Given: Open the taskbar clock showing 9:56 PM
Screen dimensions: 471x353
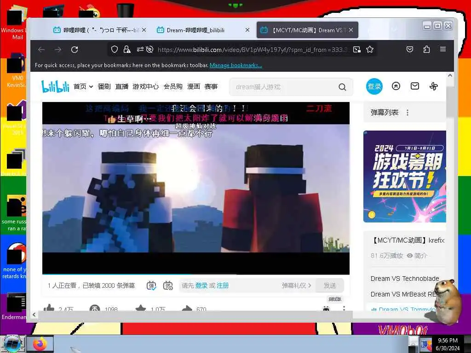Looking at the screenshot, I should point(448,344).
